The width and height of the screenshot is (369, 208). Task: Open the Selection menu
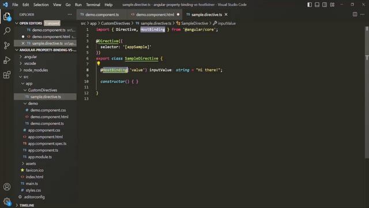(41, 5)
